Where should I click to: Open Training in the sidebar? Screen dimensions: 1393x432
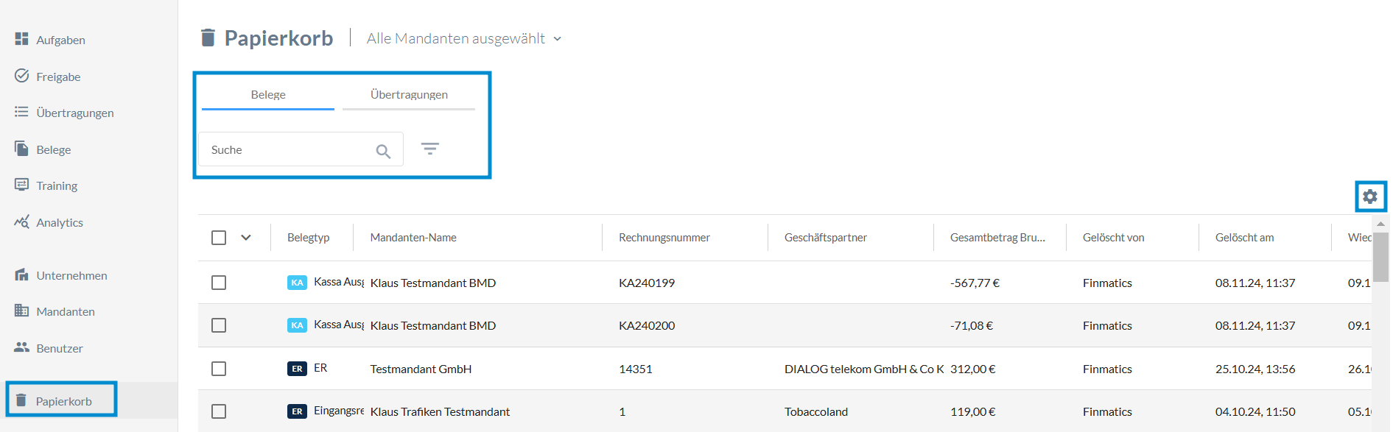click(57, 185)
